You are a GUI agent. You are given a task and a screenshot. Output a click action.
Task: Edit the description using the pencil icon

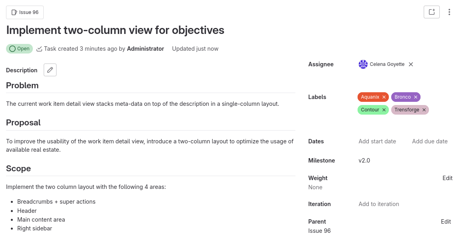[50, 69]
